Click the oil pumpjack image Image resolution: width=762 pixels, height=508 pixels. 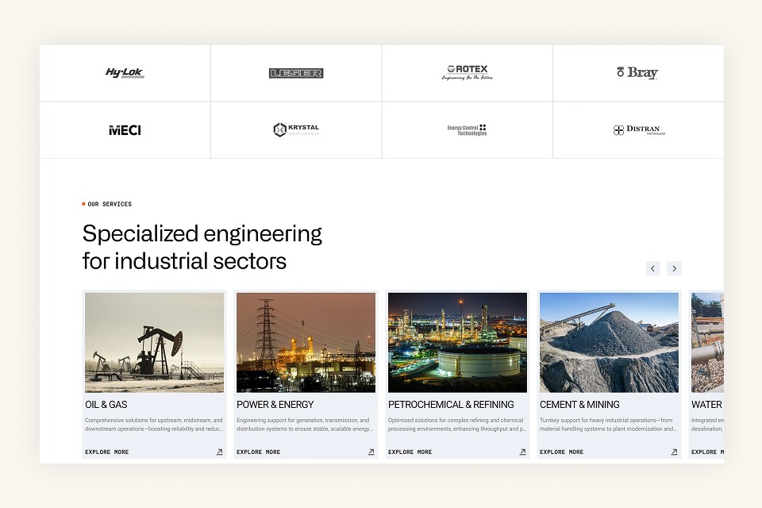pyautogui.click(x=155, y=343)
